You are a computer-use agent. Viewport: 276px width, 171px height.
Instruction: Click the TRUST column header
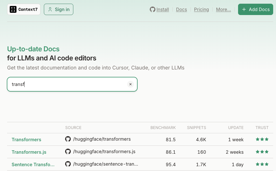262,128
